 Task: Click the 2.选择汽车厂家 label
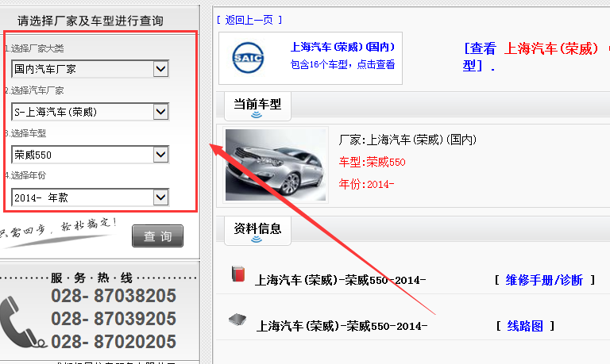[x=34, y=90]
